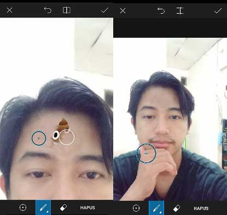Confirm changes with the right editor's checkmark
Viewport: 227px width, 215px height.
(218, 11)
